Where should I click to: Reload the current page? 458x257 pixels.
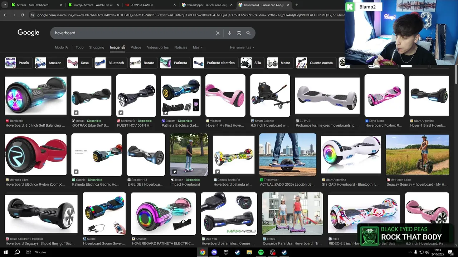click(x=22, y=15)
